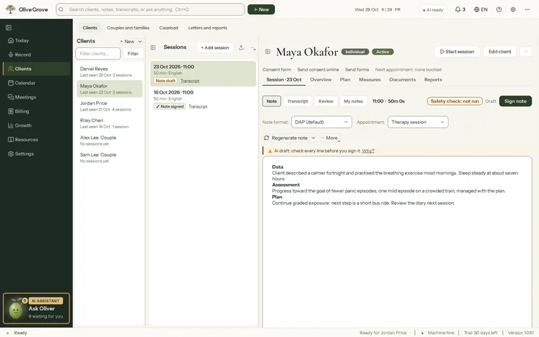Open Billing in sidebar
This screenshot has width=539, height=337.
pos(36,111)
